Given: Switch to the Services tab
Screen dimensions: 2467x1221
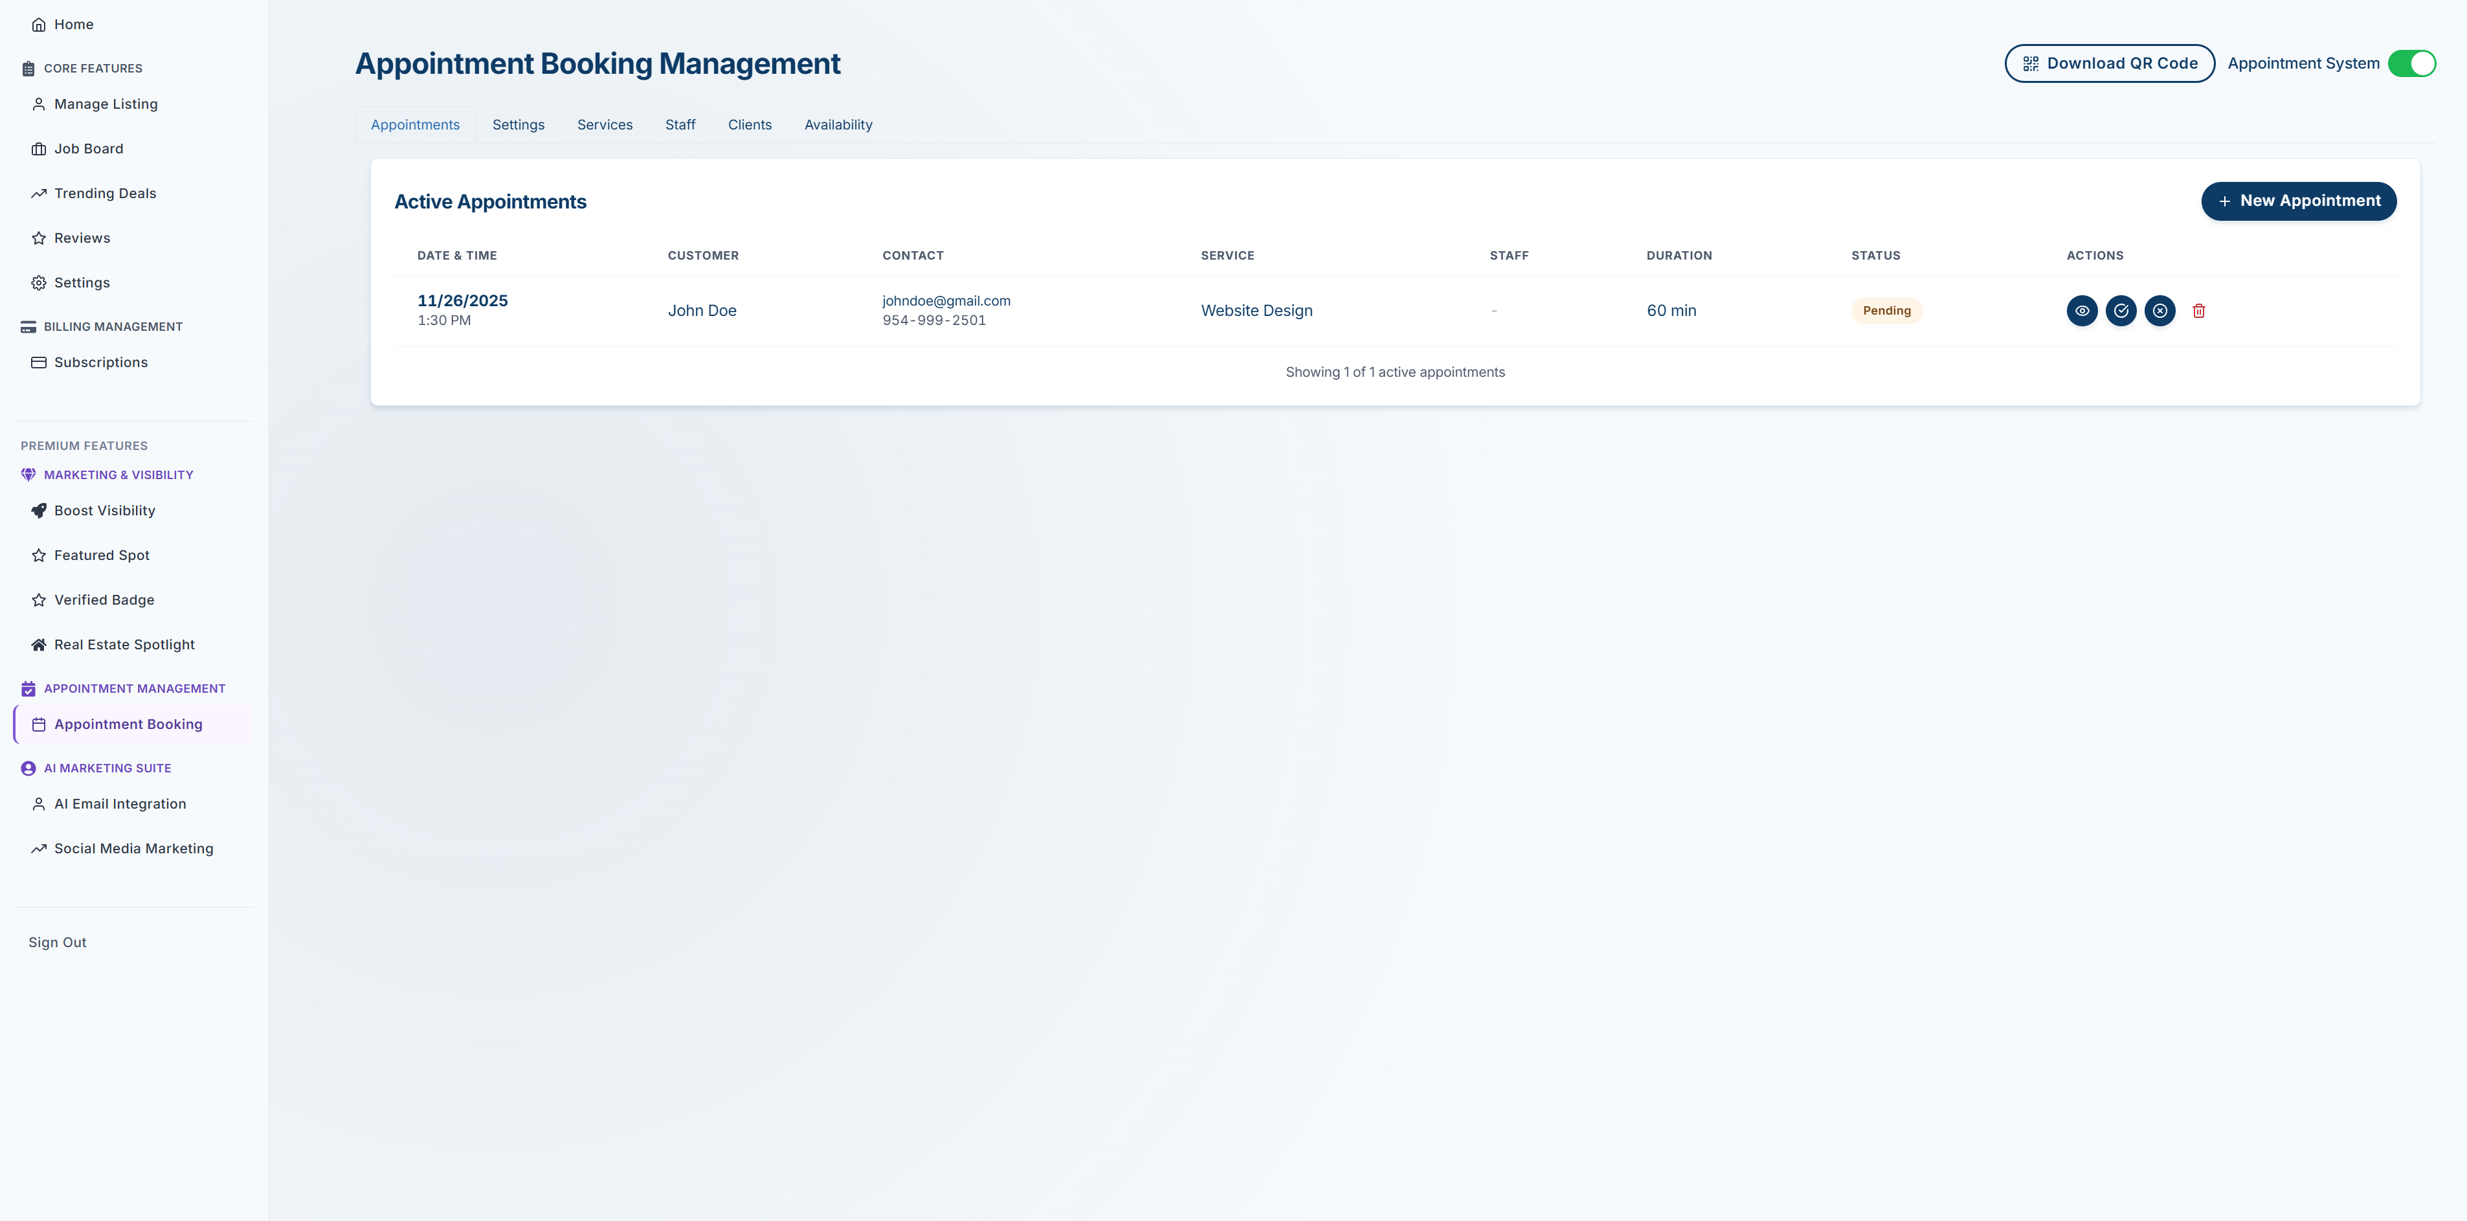Looking at the screenshot, I should point(605,124).
